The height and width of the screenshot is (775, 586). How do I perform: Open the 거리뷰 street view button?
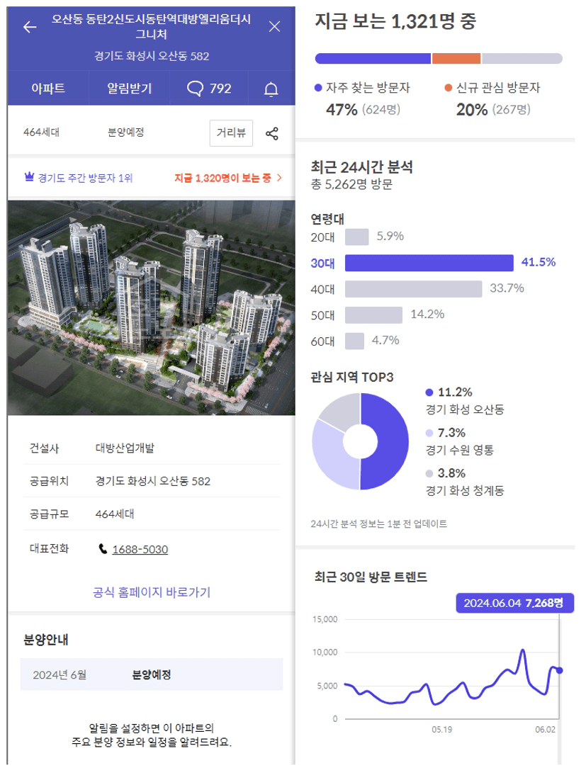pyautogui.click(x=231, y=133)
